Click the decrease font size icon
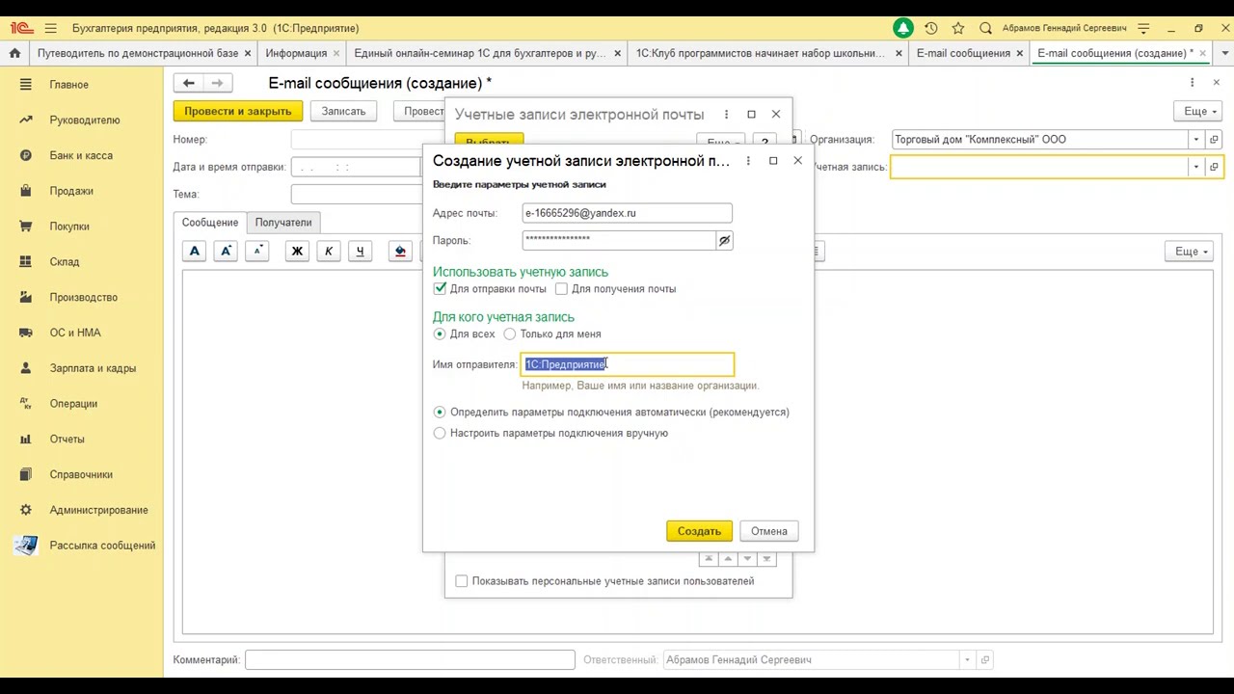Image resolution: width=1234 pixels, height=694 pixels. coord(257,252)
